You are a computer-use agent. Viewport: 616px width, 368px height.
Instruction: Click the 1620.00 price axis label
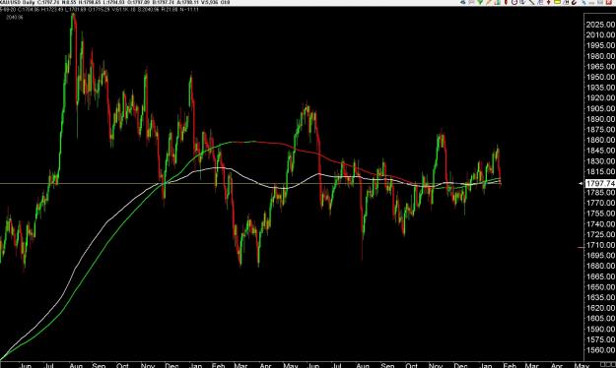(x=600, y=308)
